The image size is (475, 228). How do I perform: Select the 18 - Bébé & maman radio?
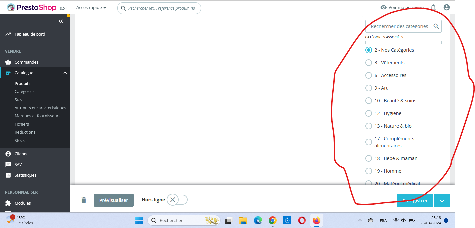coord(368,158)
